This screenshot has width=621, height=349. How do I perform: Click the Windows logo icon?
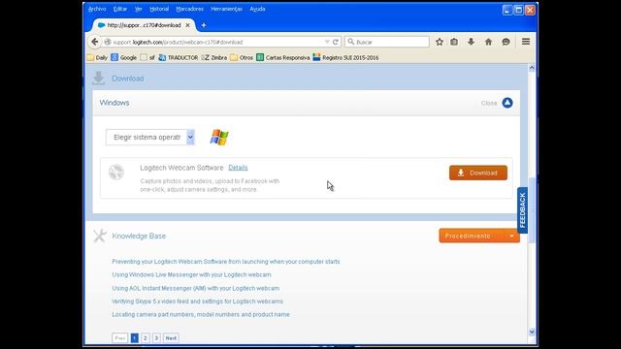(219, 138)
